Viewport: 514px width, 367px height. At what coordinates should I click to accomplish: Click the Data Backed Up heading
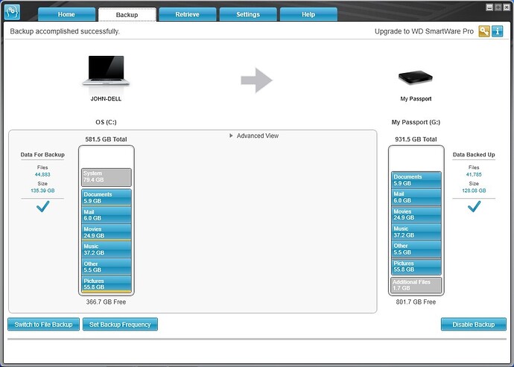click(474, 155)
